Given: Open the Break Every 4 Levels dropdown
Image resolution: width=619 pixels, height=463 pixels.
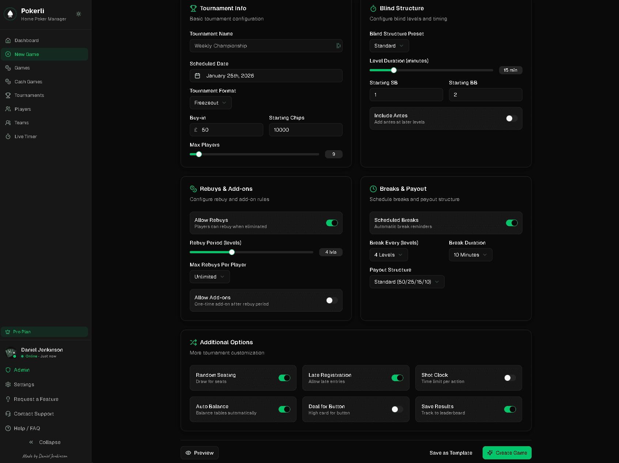Looking at the screenshot, I should click(x=389, y=255).
